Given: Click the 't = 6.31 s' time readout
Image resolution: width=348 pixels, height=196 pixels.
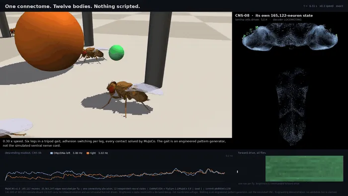Looking at the screenshot, I should click(x=310, y=6).
